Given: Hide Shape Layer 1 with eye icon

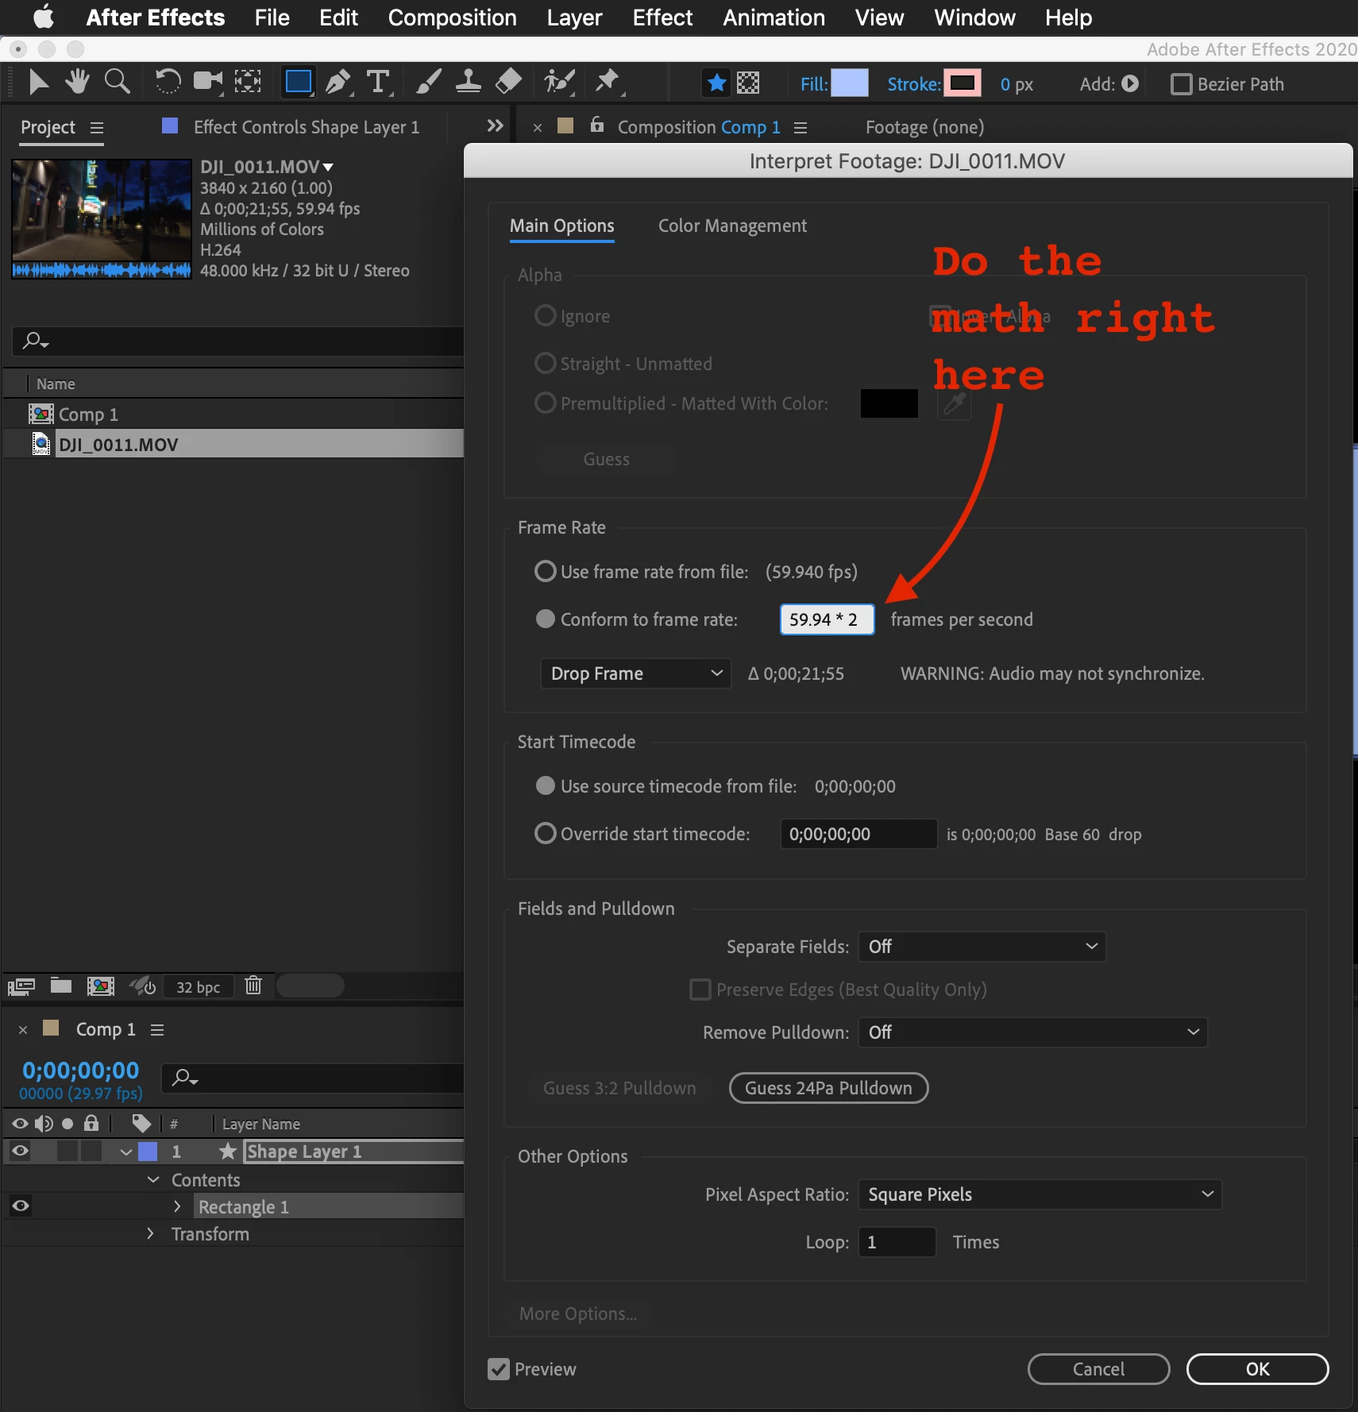Looking at the screenshot, I should tap(21, 1151).
